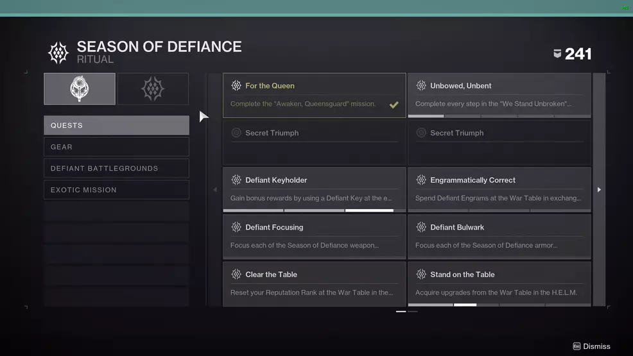Click the page indicator dots below triumphs
This screenshot has height=356, width=633.
(x=406, y=311)
